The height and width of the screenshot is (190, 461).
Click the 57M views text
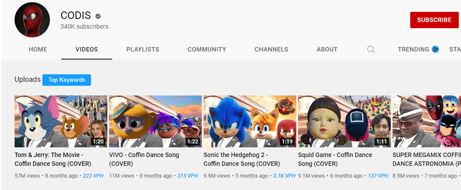coord(27,176)
